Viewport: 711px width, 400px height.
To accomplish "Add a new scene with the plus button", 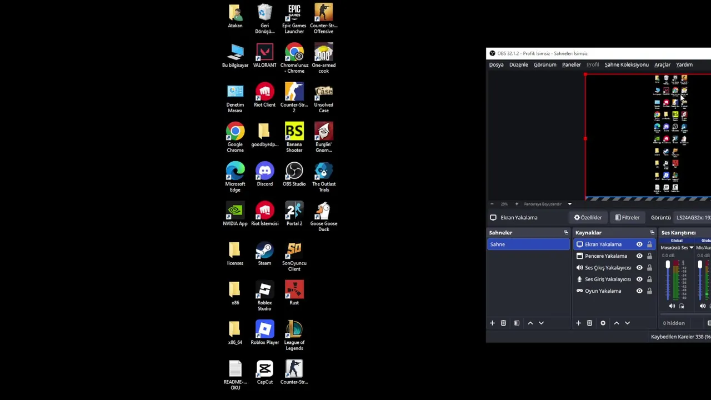I will (x=492, y=323).
